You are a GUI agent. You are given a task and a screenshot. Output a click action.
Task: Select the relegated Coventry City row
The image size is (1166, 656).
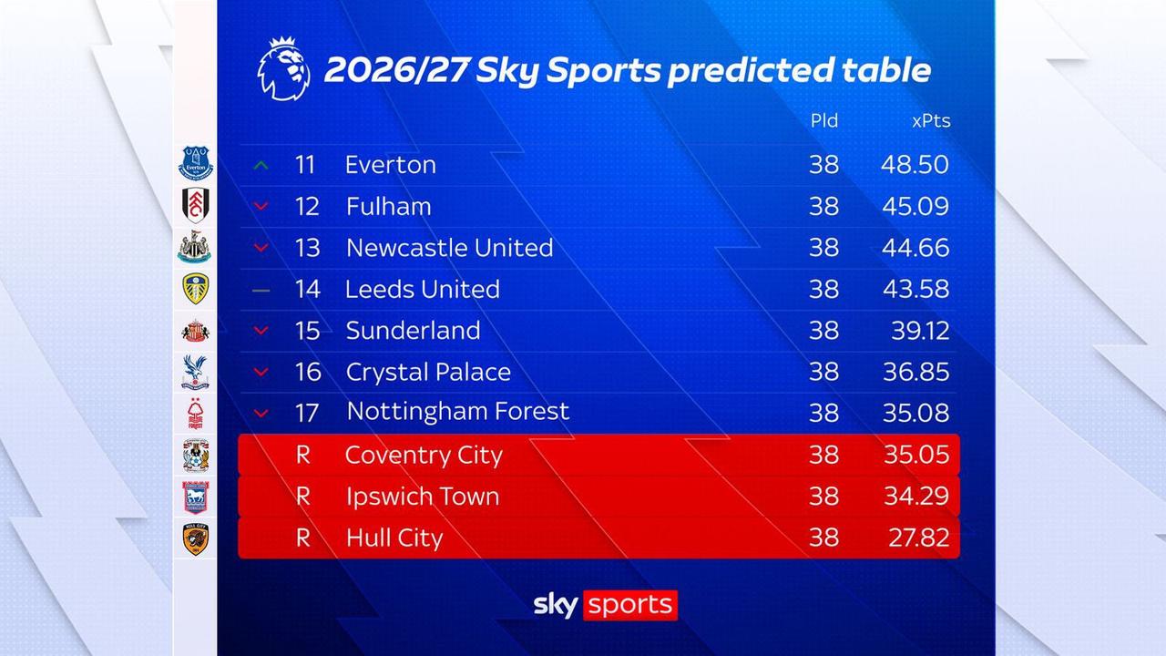598,455
